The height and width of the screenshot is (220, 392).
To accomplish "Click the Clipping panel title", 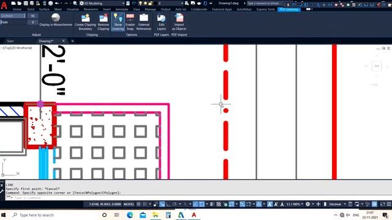I will click(x=92, y=35).
